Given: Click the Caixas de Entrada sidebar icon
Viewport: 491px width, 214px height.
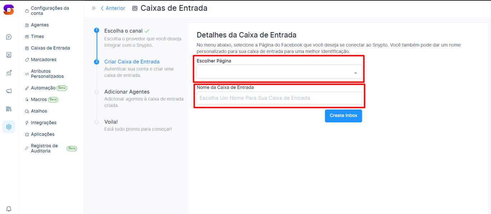Looking at the screenshot, I should [x=27, y=48].
